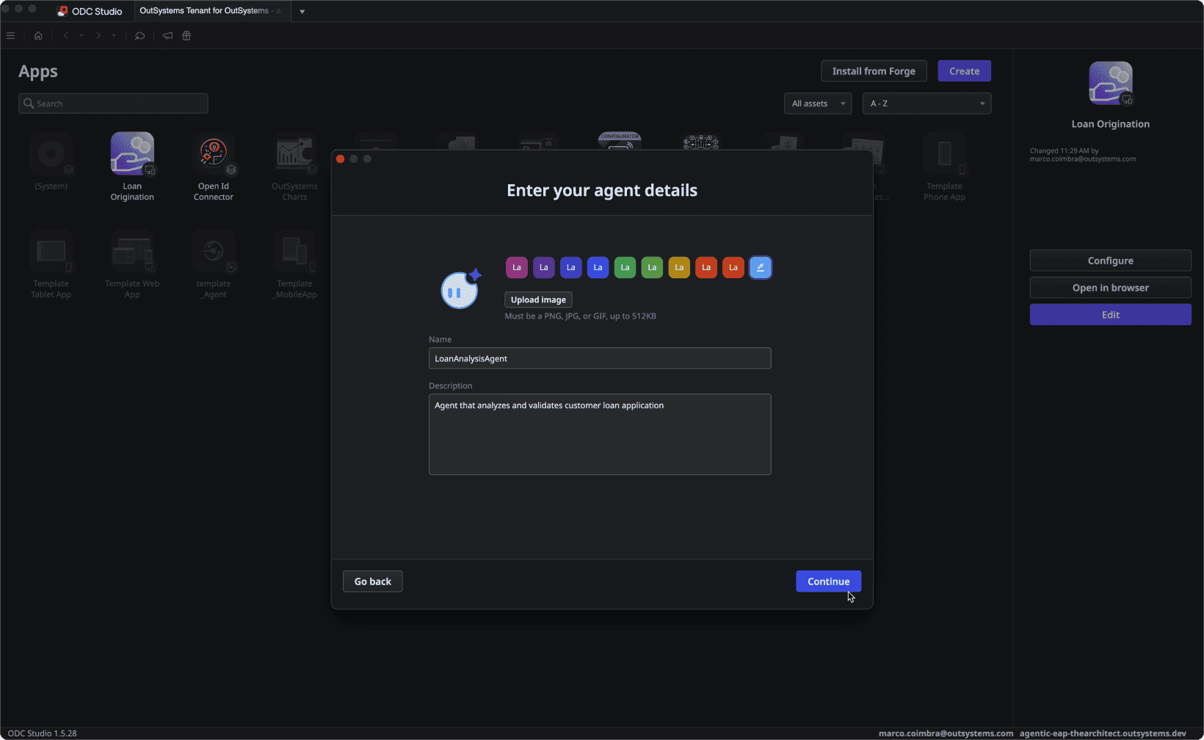The image size is (1204, 740).
Task: Open the hamburger menu icon in the toolbar
Action: click(x=10, y=35)
